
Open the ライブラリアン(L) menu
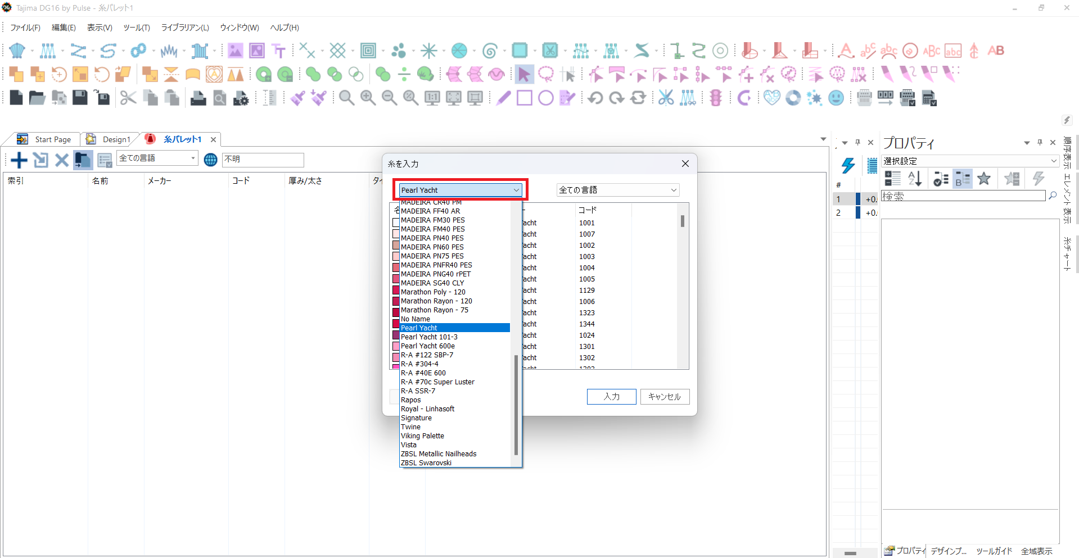[x=185, y=28]
